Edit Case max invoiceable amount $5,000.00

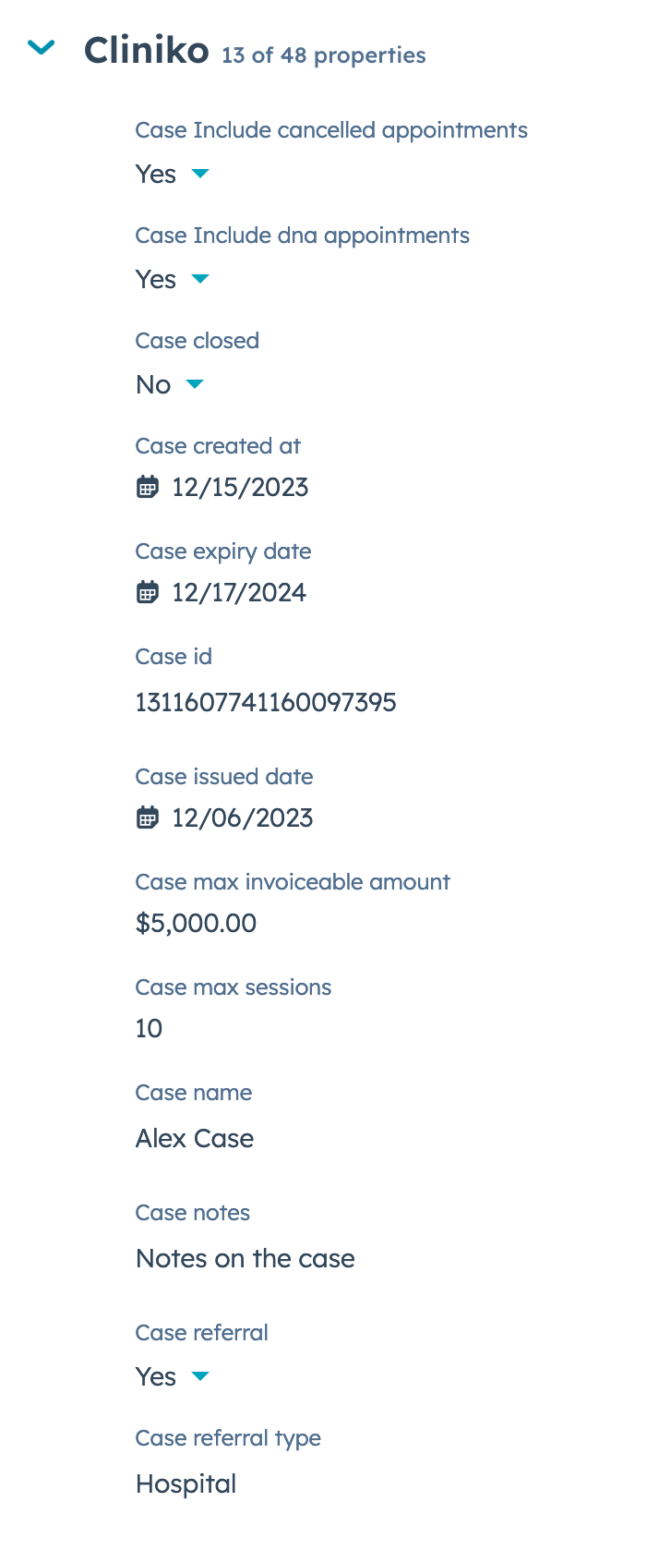196,923
